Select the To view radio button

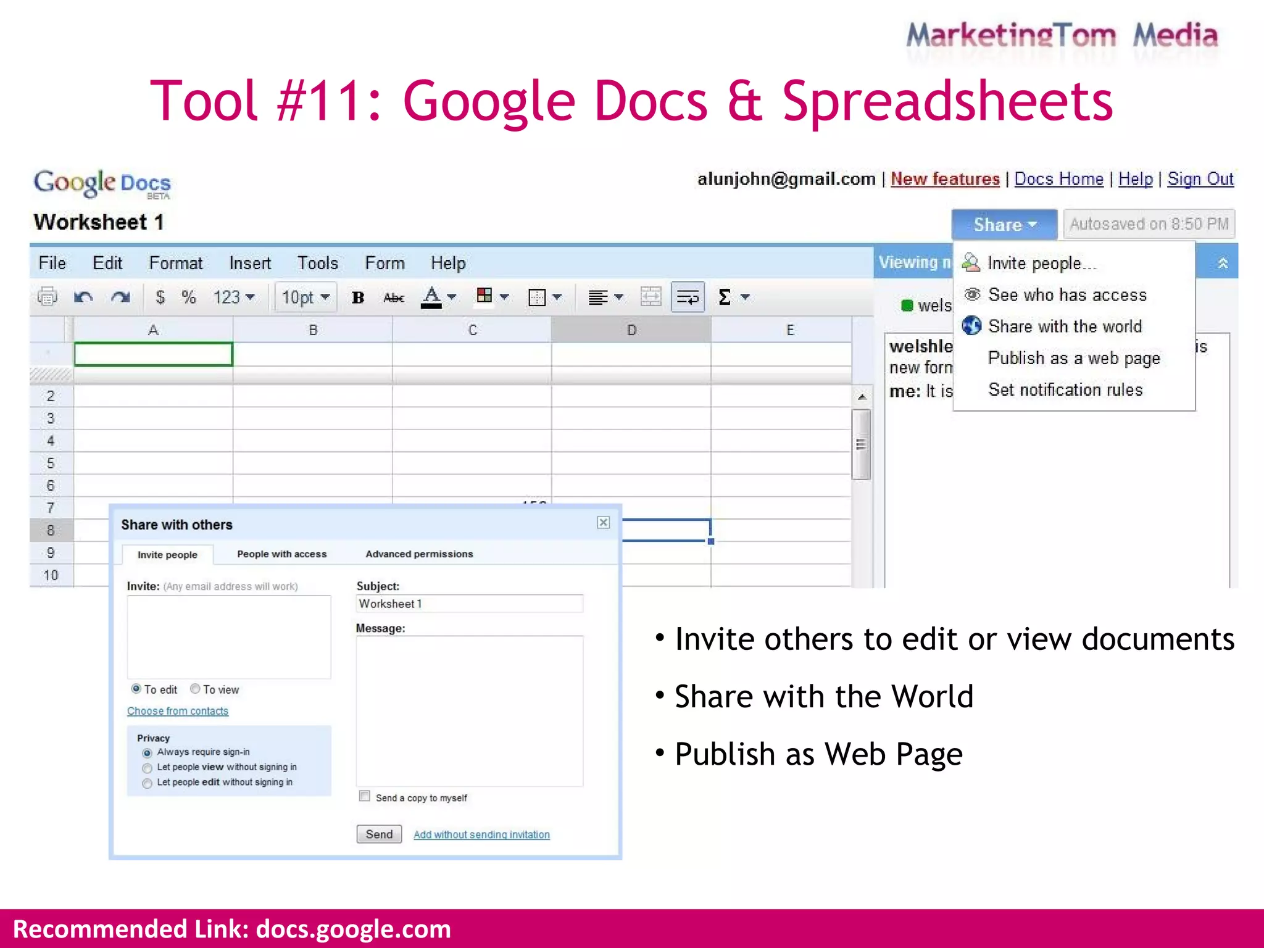click(195, 689)
